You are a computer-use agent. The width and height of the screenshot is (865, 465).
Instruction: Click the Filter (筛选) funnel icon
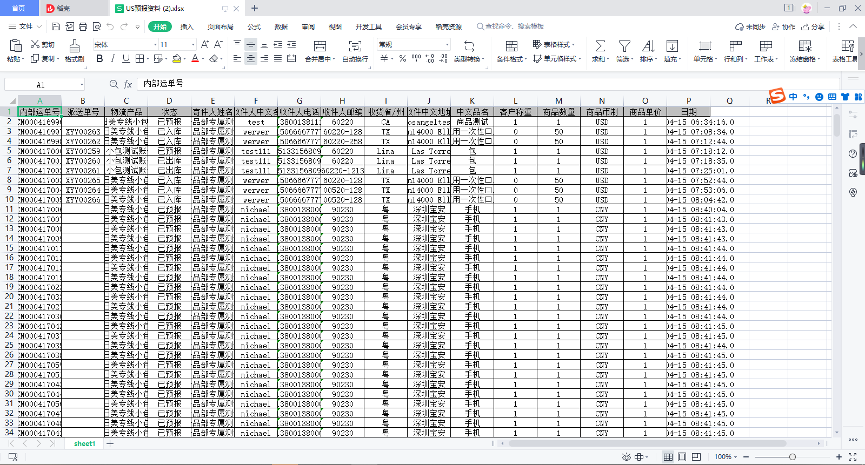point(624,46)
